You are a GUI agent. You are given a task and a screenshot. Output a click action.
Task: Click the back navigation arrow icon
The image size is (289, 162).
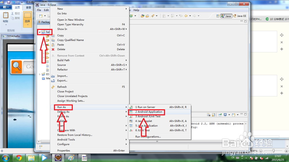coord(186,16)
